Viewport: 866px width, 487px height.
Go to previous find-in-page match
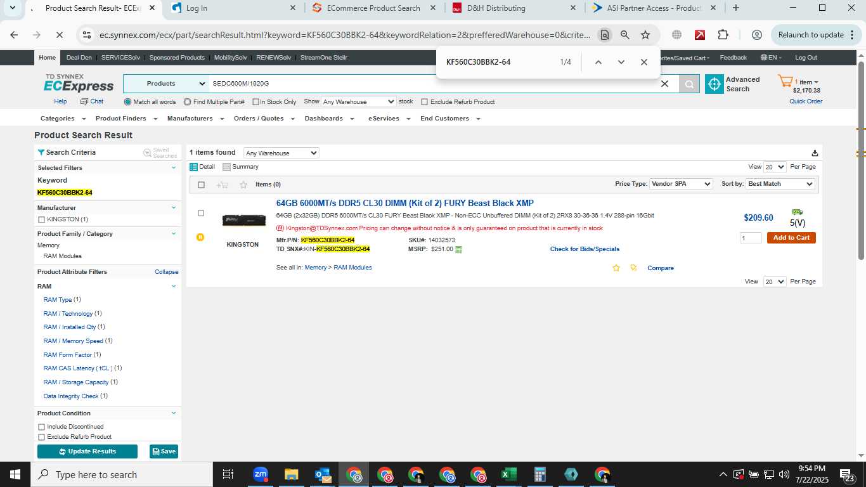click(x=598, y=62)
